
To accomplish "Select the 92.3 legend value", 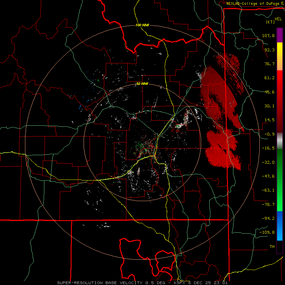I will click(269, 50).
